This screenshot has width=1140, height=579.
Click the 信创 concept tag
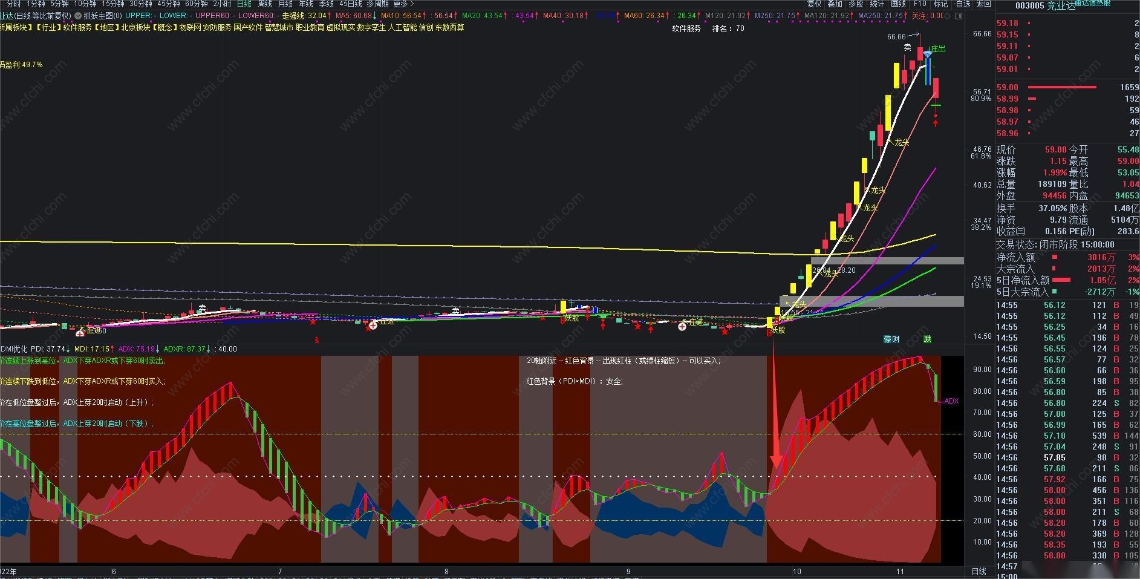(426, 27)
